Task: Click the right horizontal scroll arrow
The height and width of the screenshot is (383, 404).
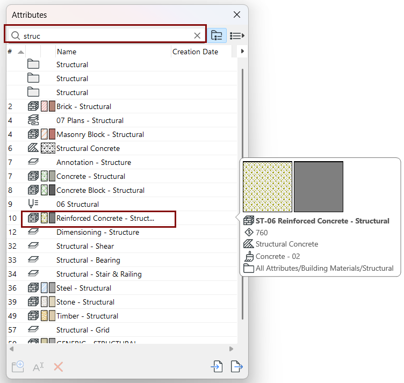Action: pos(231,349)
